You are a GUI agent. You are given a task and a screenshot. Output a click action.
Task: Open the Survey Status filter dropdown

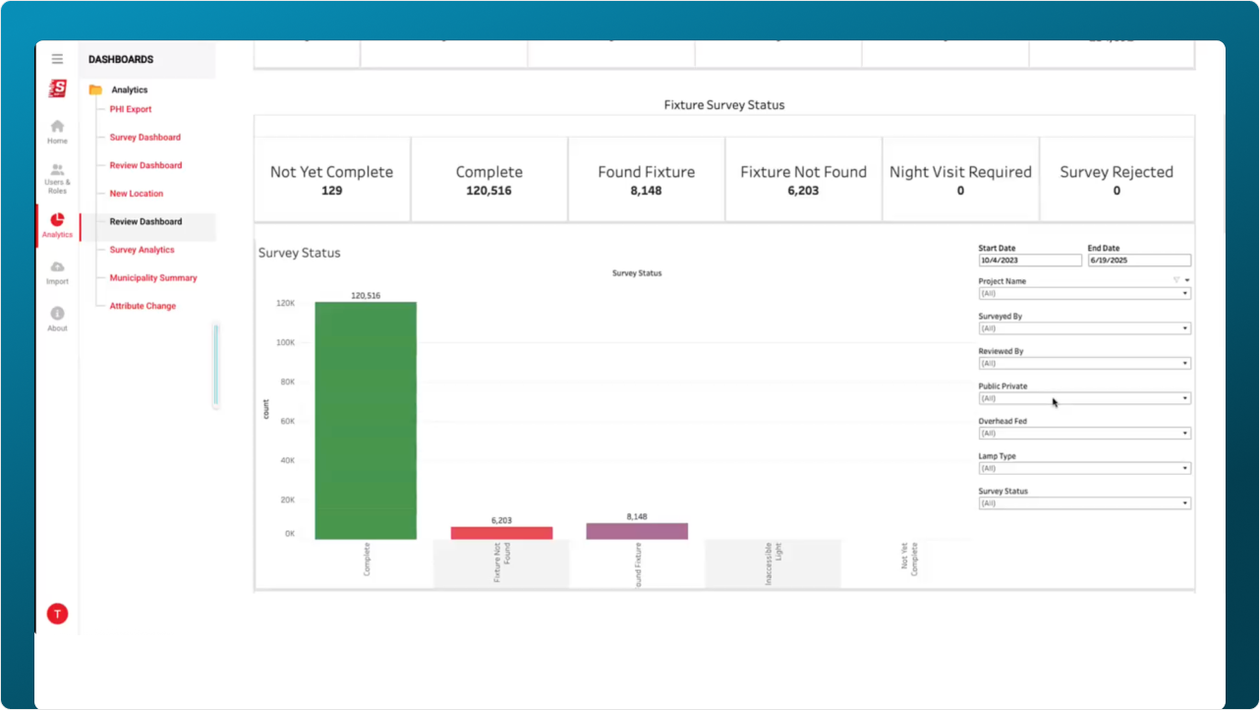[x=1084, y=503]
